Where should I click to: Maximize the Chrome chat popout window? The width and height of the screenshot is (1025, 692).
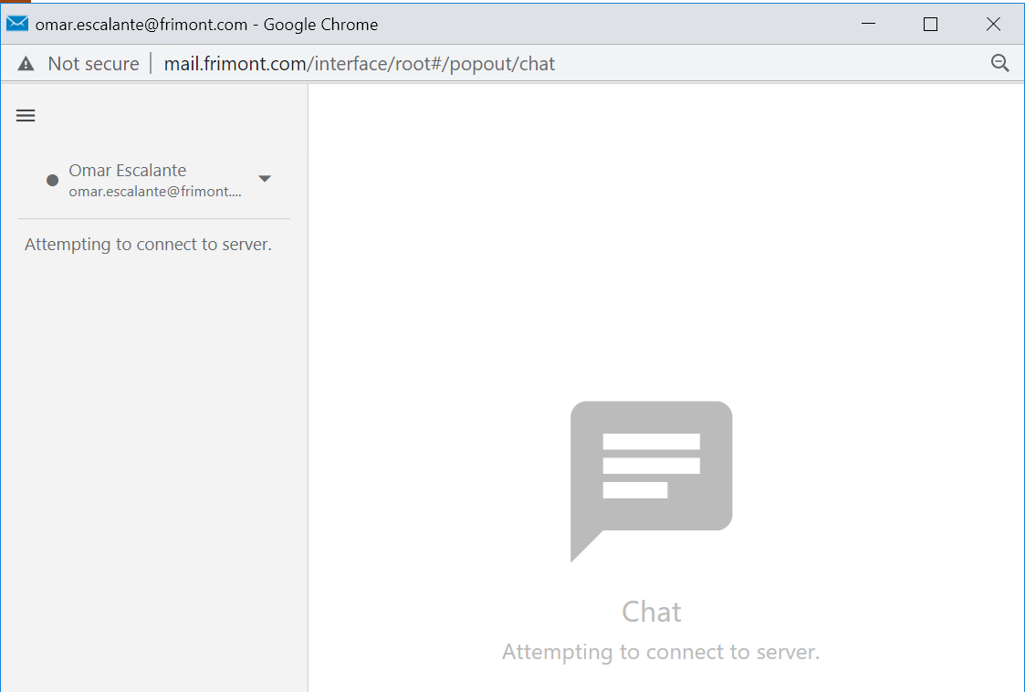[x=930, y=25]
